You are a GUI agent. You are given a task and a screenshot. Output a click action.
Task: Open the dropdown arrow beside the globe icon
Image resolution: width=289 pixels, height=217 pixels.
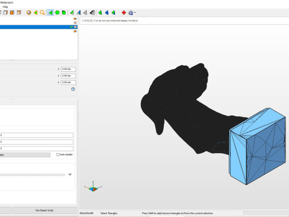point(135,13)
